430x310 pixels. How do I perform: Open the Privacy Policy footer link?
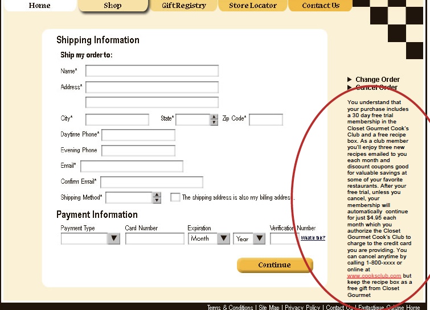[302, 307]
